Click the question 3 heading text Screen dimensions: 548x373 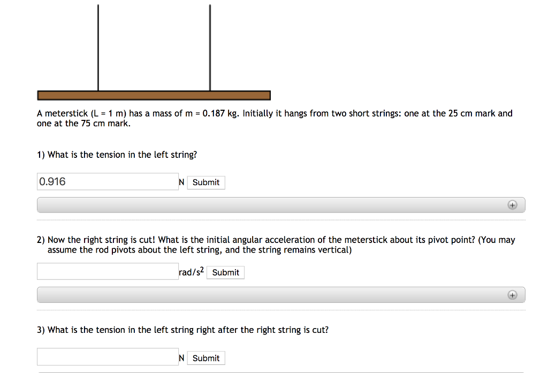(183, 330)
